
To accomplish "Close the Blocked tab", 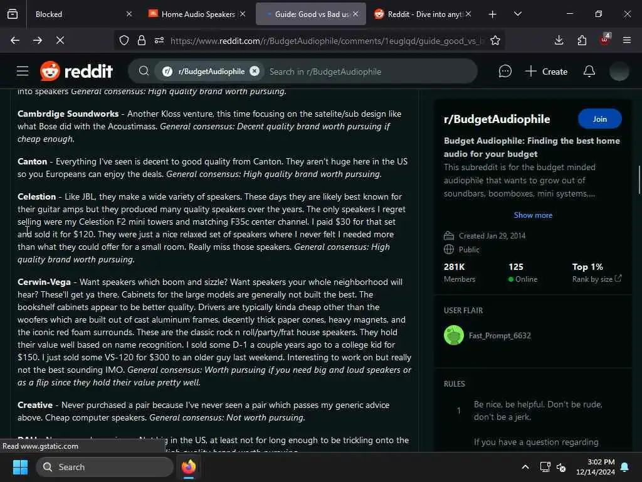I will (129, 14).
